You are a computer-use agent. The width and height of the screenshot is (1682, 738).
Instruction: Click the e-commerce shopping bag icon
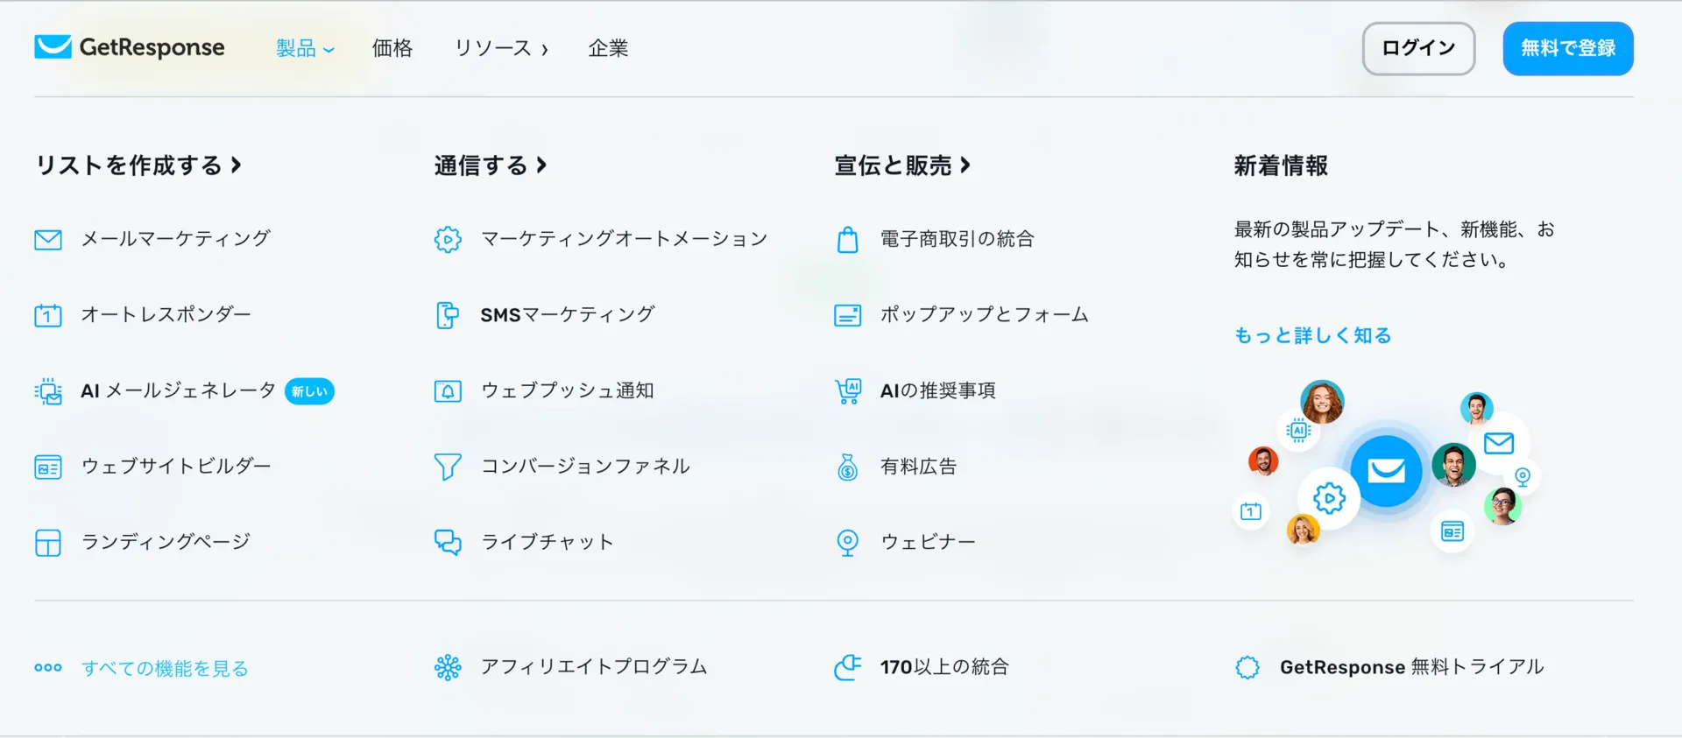pyautogui.click(x=847, y=239)
